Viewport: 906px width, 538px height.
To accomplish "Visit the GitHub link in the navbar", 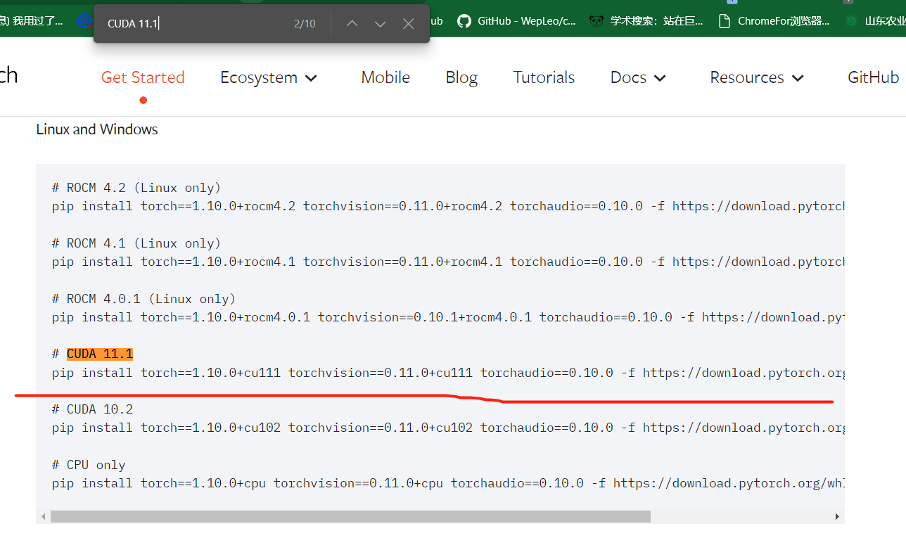I will pyautogui.click(x=873, y=77).
